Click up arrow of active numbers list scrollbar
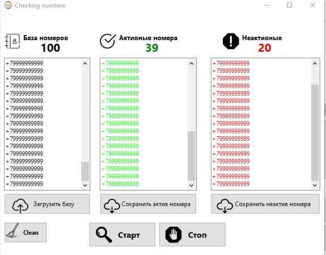Viewport: 326px width, 255px height. [192, 63]
